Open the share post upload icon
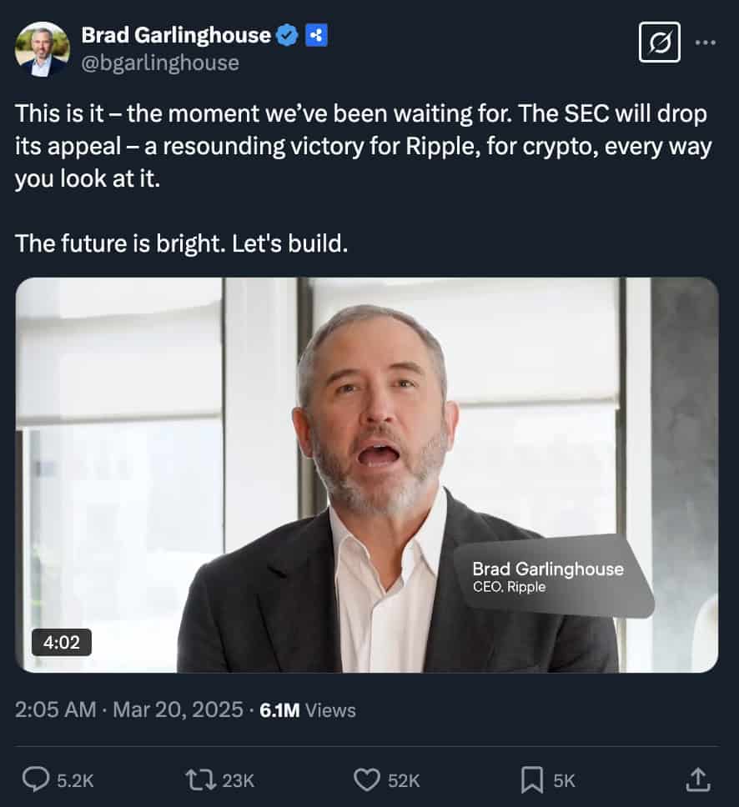 (x=696, y=779)
